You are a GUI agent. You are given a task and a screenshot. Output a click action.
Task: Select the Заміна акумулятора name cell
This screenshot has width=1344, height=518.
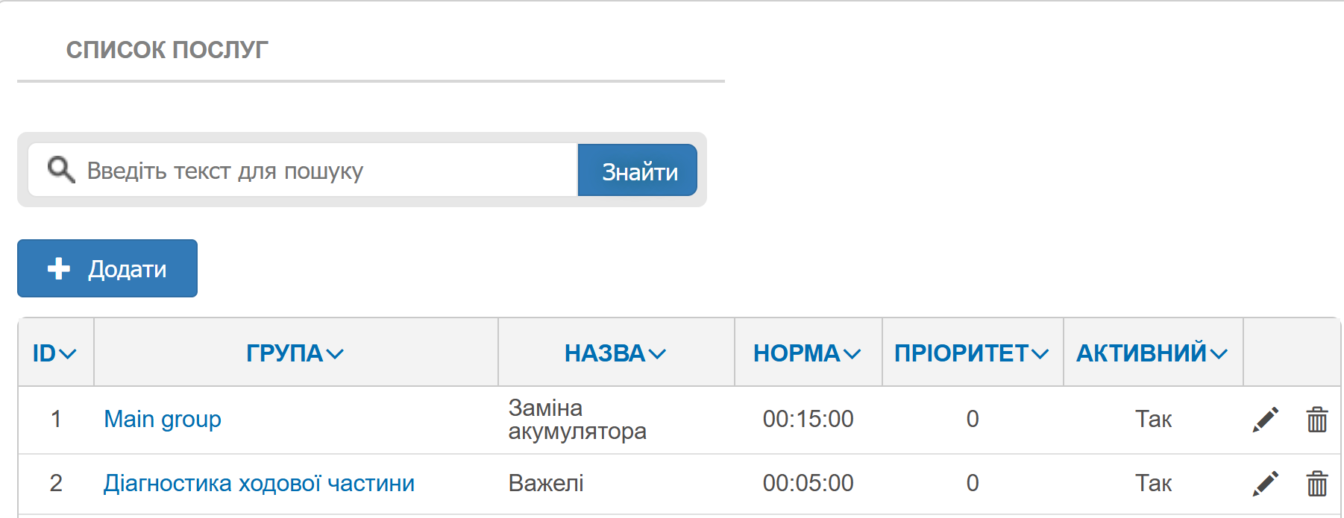point(577,420)
